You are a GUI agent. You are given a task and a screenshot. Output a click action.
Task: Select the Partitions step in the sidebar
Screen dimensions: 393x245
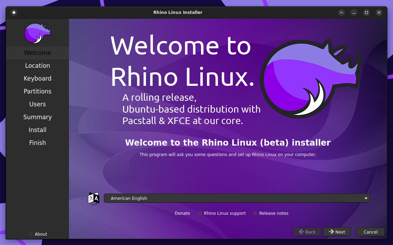tap(38, 91)
